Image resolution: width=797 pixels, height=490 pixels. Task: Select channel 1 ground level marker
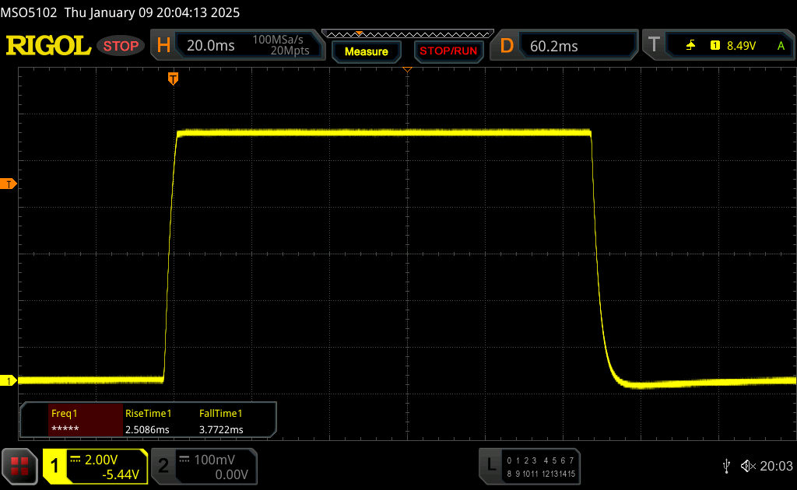9,380
